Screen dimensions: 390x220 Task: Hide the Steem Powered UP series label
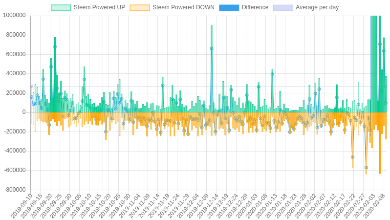click(x=99, y=7)
